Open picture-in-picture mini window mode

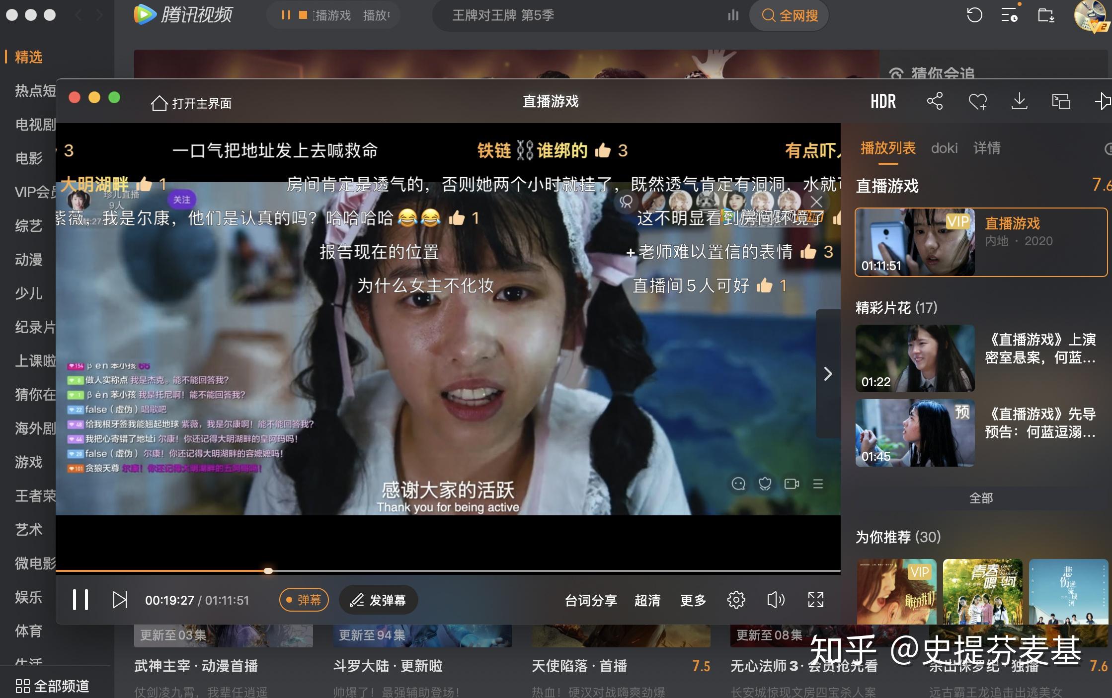tap(1061, 101)
